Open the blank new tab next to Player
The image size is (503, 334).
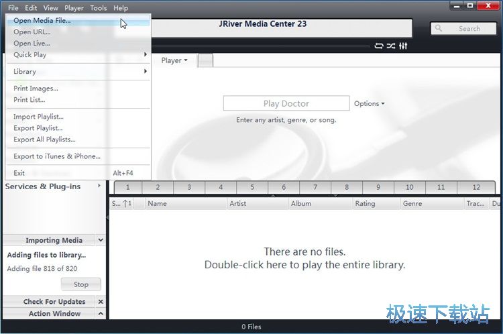[x=205, y=60]
